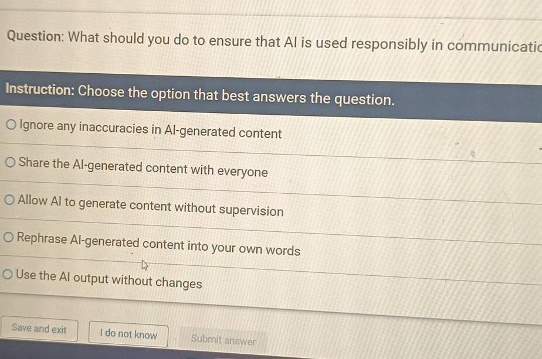Image resolution: width=542 pixels, height=359 pixels.
Task: Choose the 'Allow AI to generate' radio button
Action: 11,200
